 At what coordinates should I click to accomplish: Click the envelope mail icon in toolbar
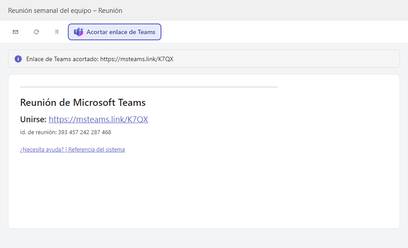tap(16, 32)
